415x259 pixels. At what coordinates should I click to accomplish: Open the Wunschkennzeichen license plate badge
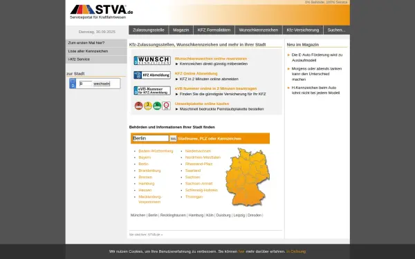tap(152, 61)
